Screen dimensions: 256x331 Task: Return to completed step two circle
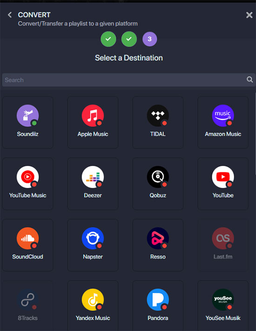pos(129,39)
